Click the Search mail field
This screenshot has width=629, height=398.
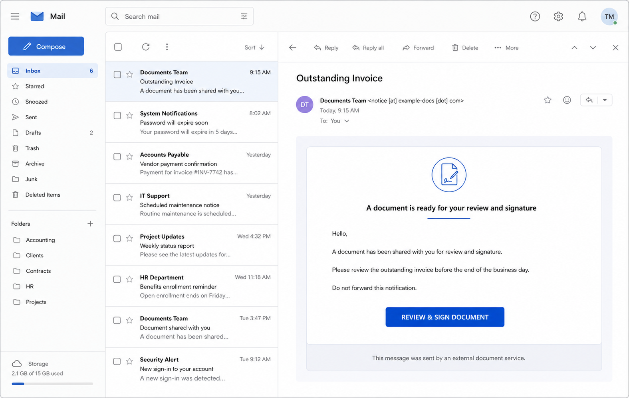pos(179,16)
